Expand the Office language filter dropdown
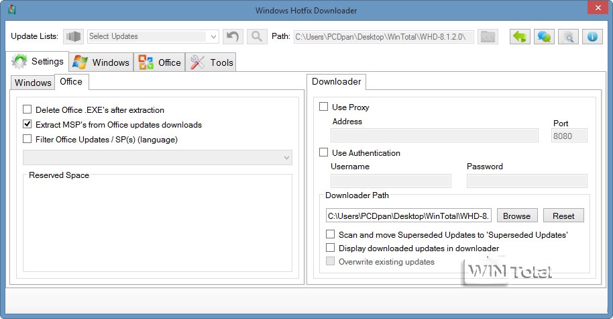613x319 pixels. click(x=158, y=157)
